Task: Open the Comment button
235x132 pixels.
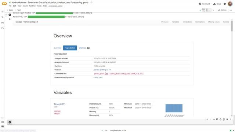Action: (x=205, y=4)
